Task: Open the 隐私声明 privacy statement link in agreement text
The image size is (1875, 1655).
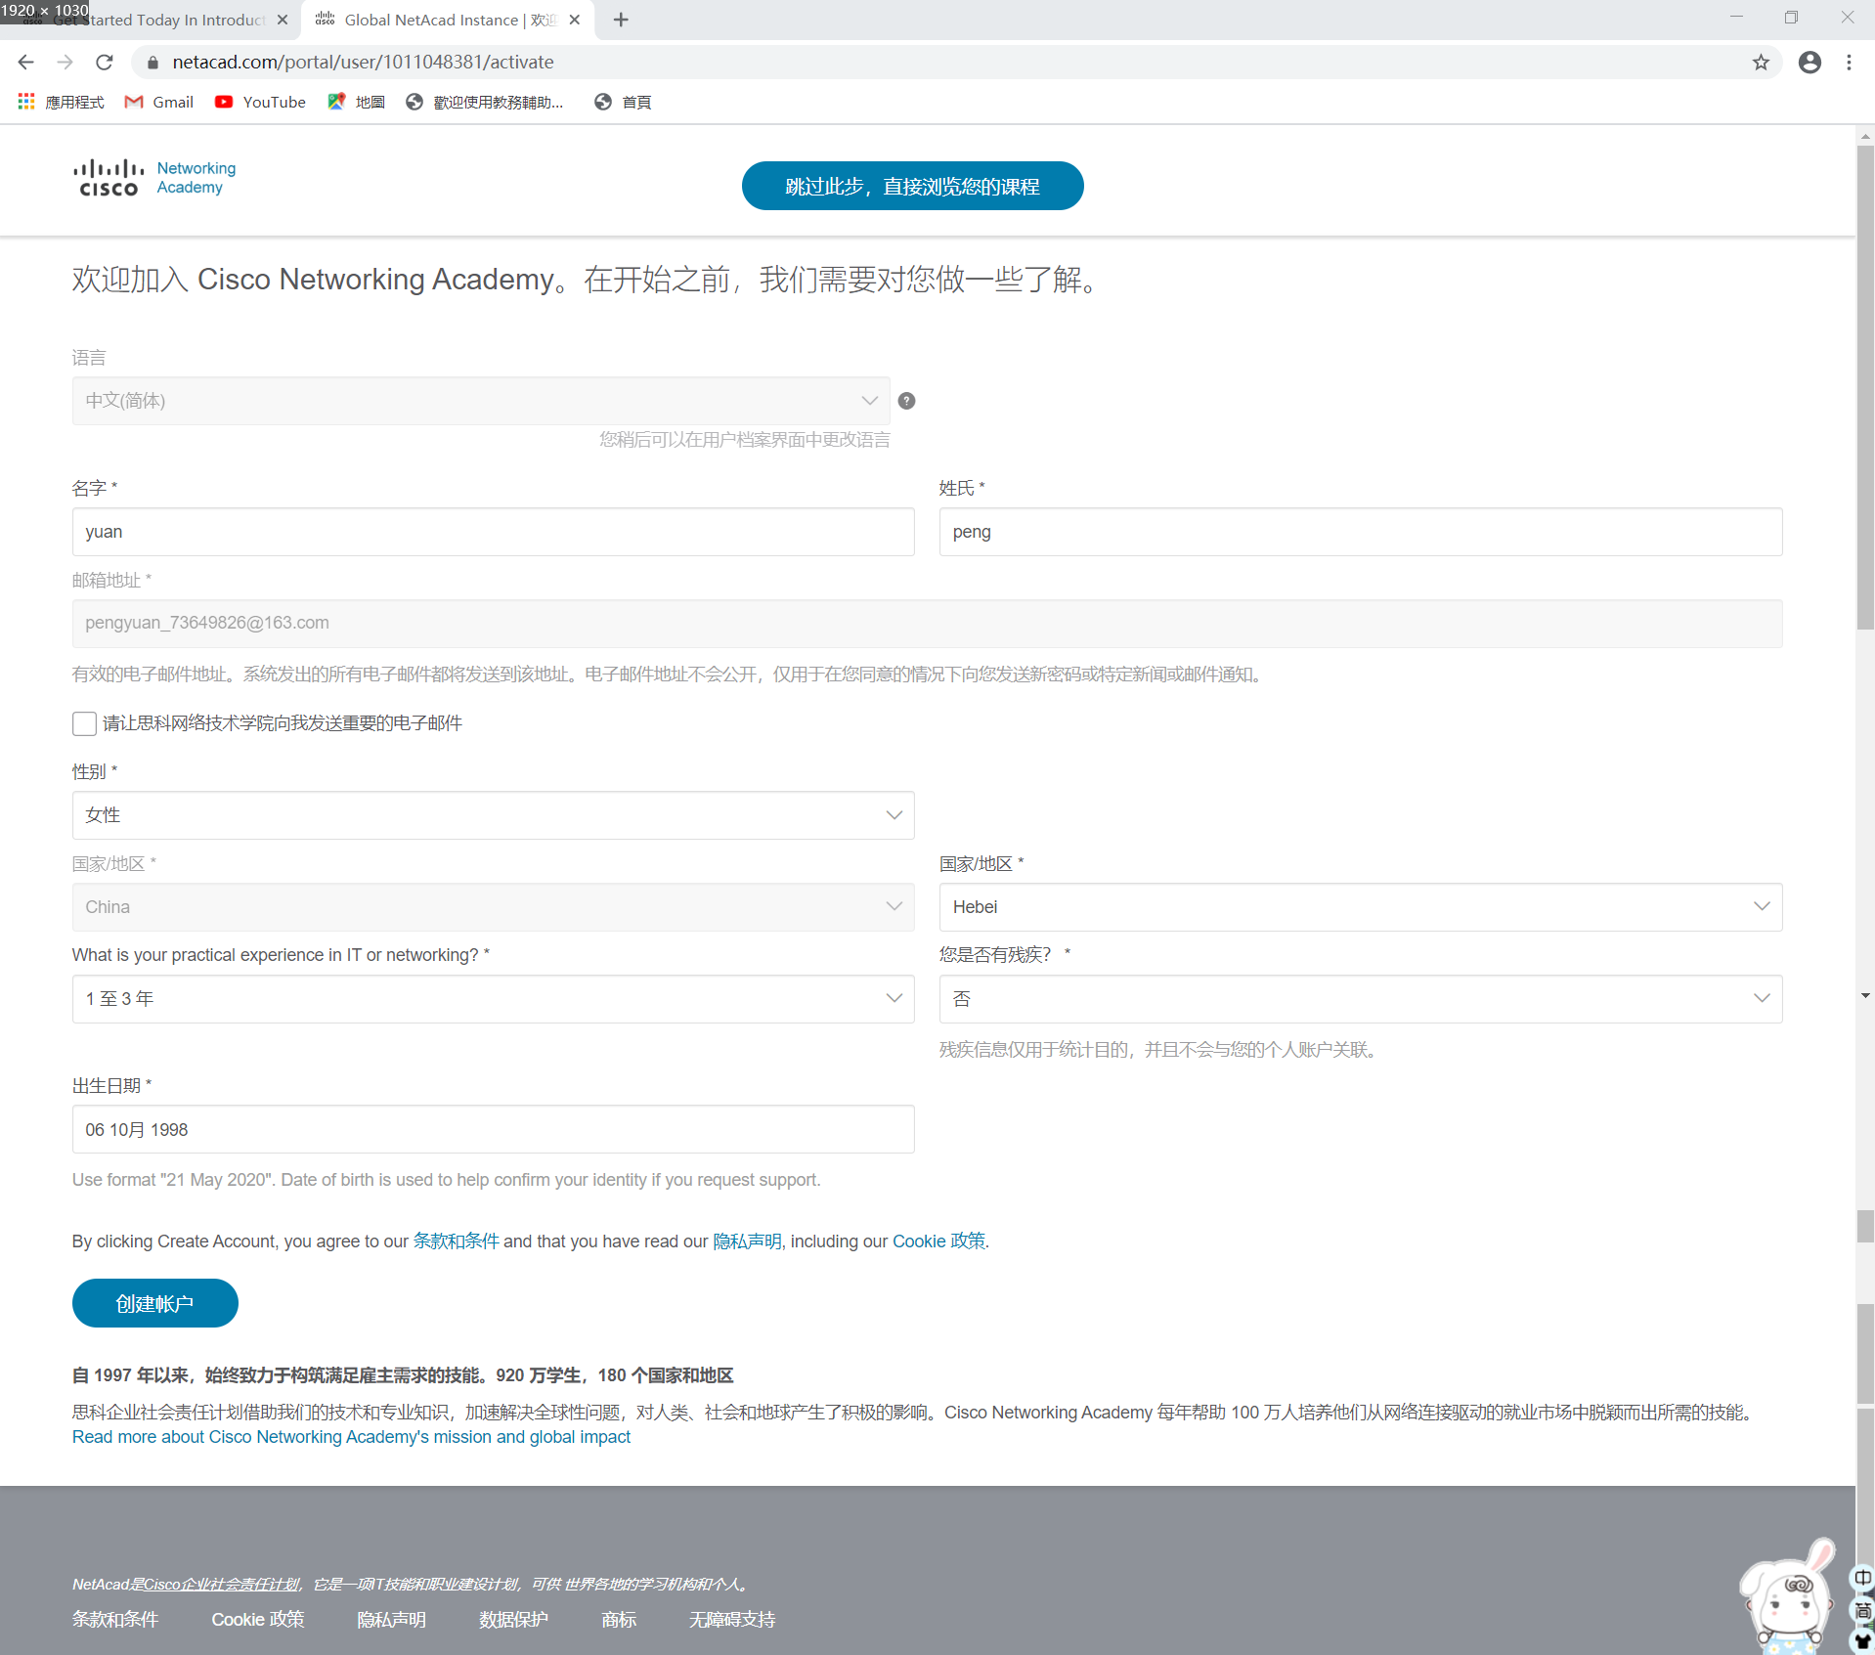Action: tap(747, 1241)
